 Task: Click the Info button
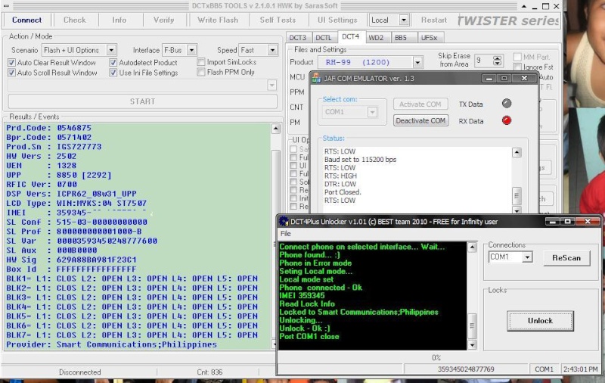tap(119, 20)
